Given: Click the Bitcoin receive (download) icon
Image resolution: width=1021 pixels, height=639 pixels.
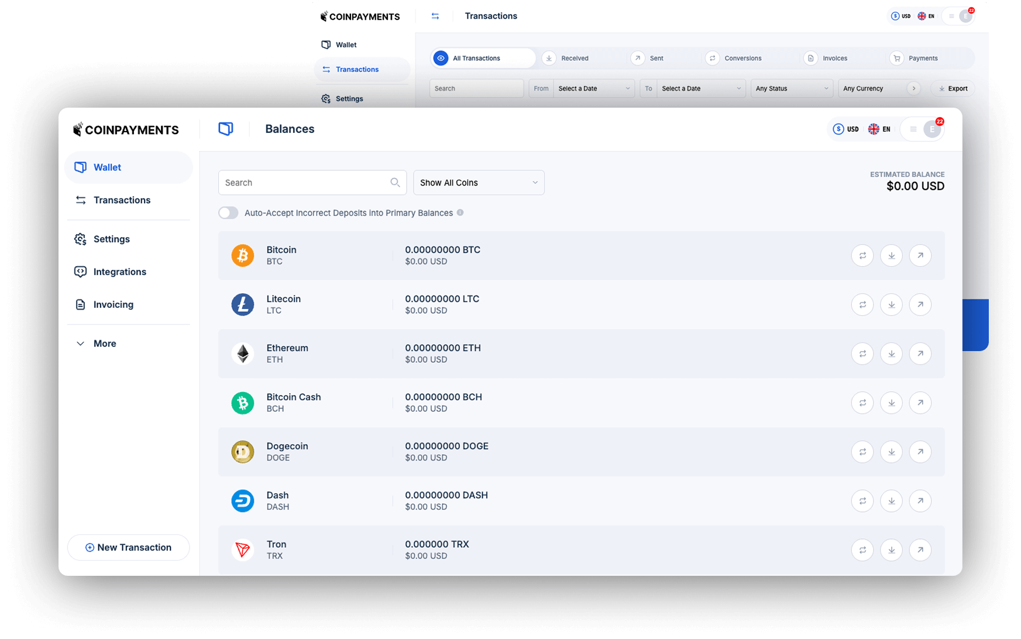Looking at the screenshot, I should 891,256.
